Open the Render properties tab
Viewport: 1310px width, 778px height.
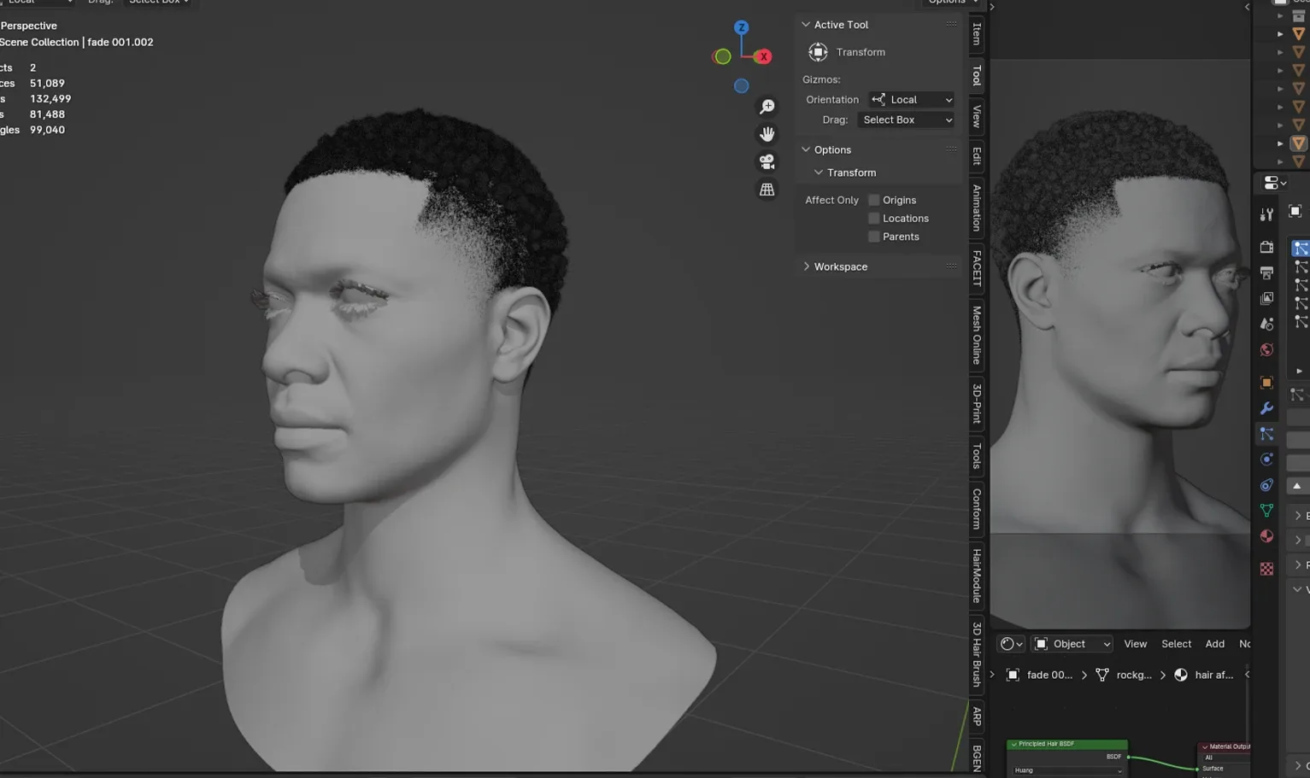[x=1266, y=247]
